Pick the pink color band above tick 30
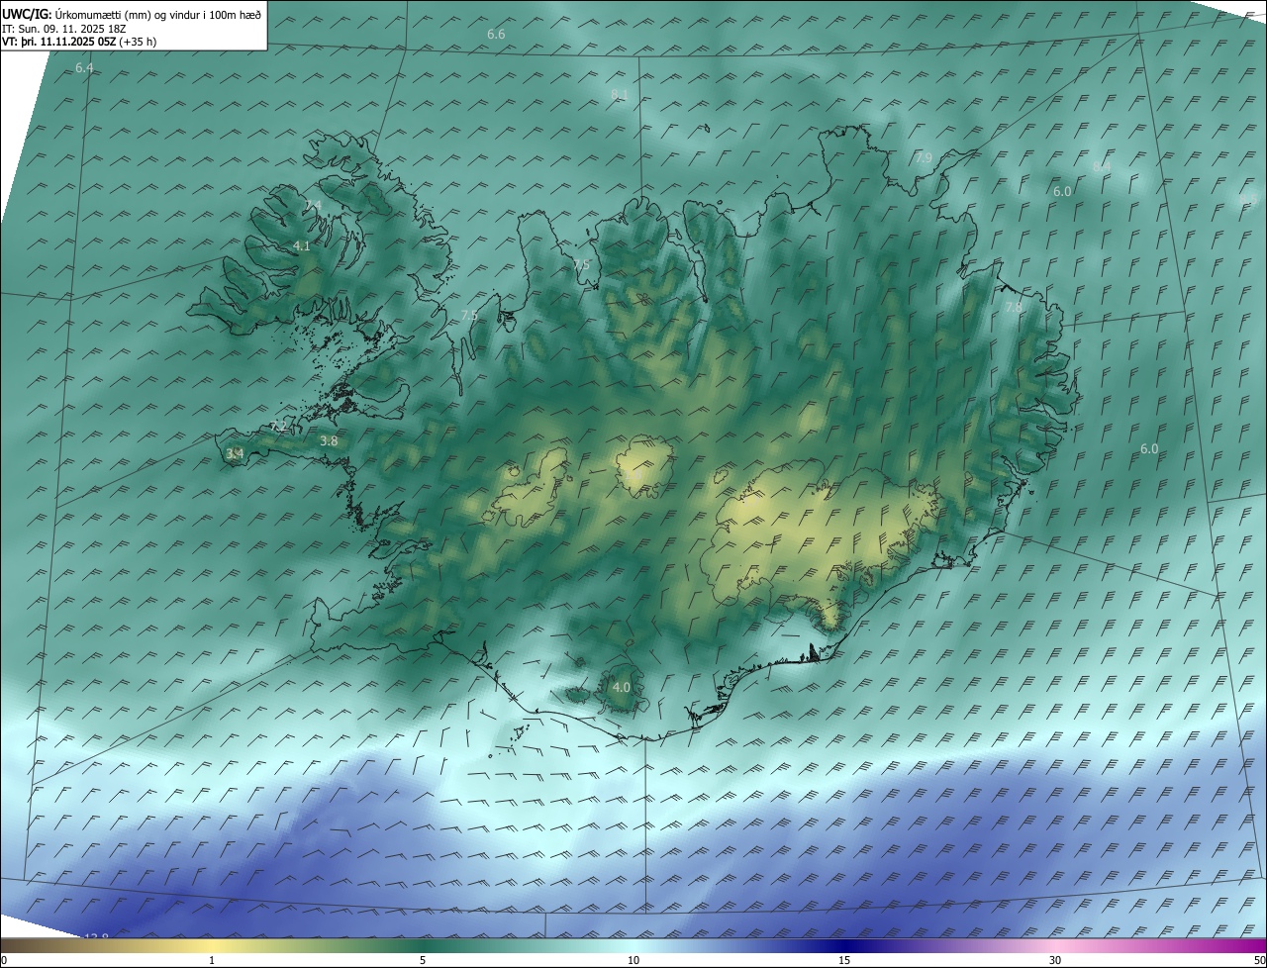The width and height of the screenshot is (1267, 968). [1055, 945]
